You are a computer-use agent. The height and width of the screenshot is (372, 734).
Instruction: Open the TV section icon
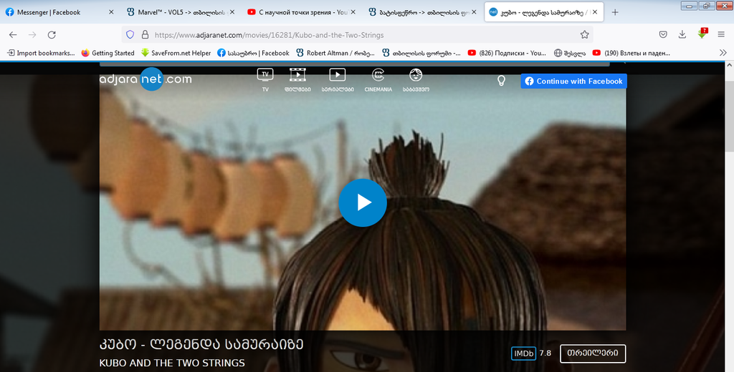point(265,80)
